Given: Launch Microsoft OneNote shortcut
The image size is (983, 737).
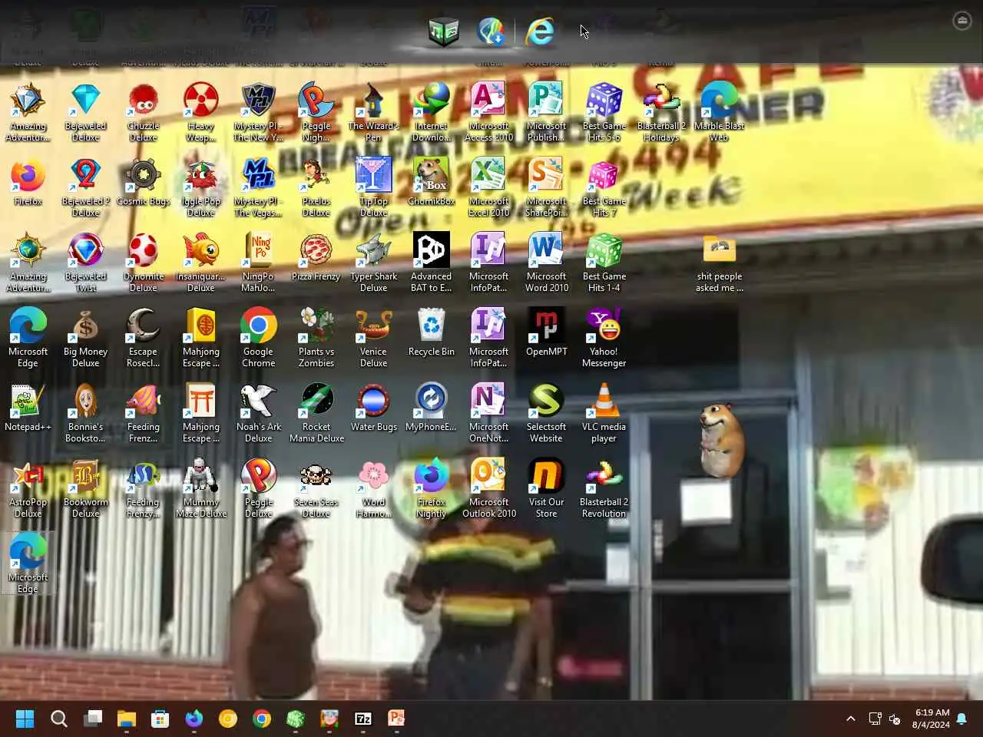Looking at the screenshot, I should (x=489, y=414).
